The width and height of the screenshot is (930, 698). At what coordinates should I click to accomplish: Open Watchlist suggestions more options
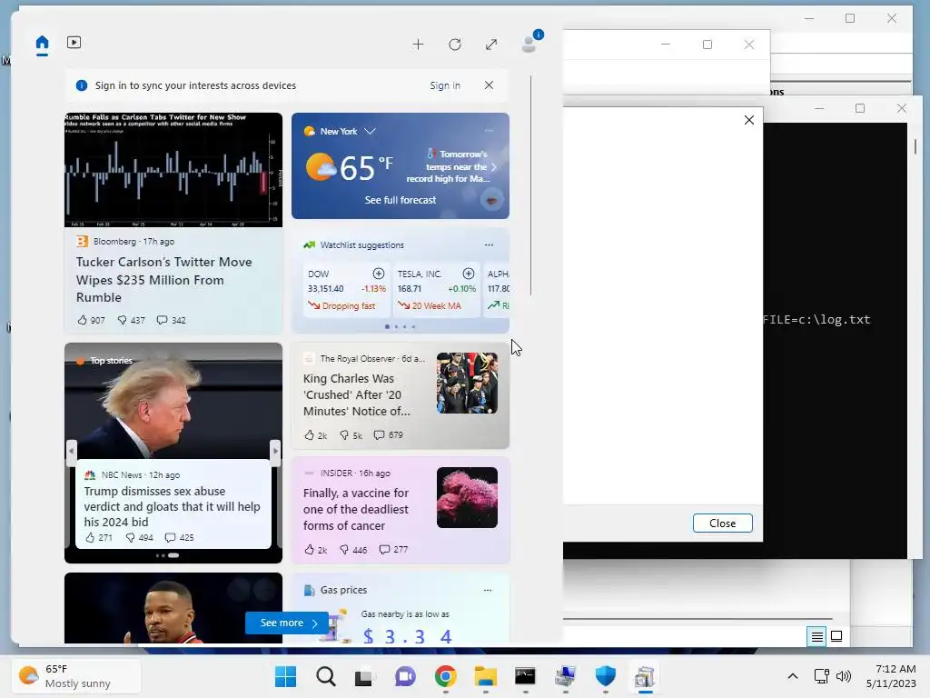point(489,244)
